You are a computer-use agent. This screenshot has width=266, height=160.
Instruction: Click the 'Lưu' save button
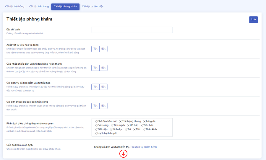pyautogui.click(x=253, y=19)
